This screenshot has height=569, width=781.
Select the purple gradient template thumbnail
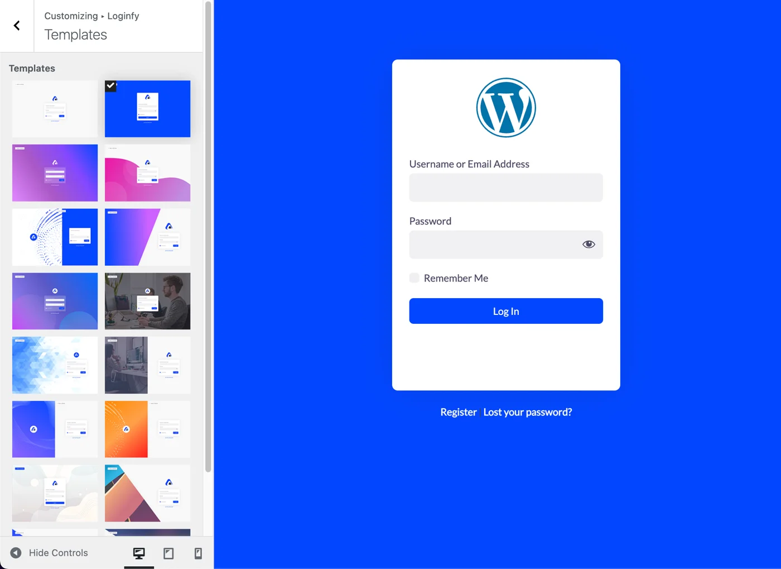click(55, 173)
